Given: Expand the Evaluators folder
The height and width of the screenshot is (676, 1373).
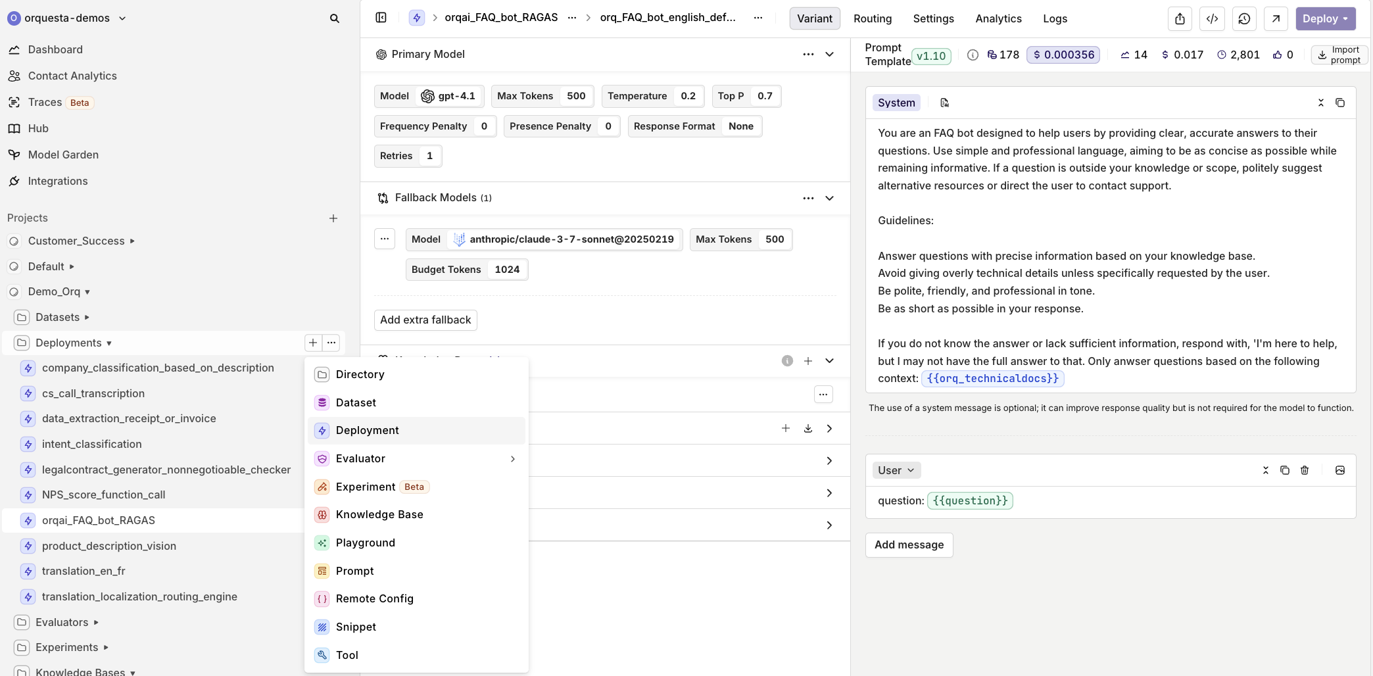Looking at the screenshot, I should pos(96,623).
